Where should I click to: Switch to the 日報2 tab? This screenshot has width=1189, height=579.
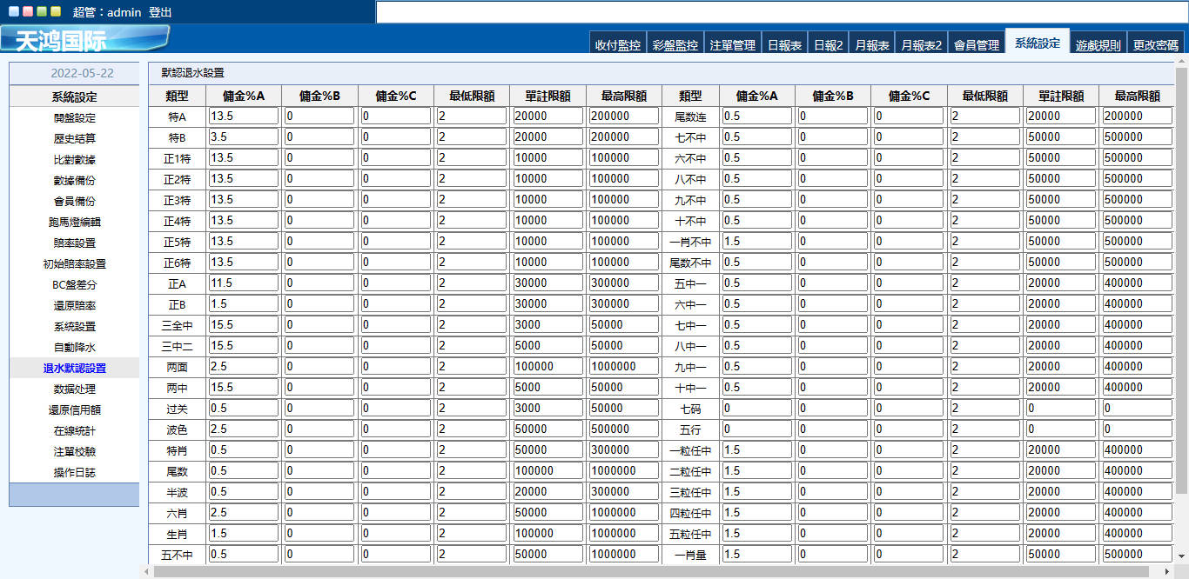click(x=828, y=44)
